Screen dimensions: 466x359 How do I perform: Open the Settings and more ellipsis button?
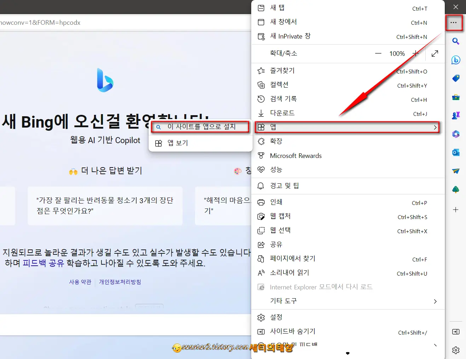(x=454, y=23)
